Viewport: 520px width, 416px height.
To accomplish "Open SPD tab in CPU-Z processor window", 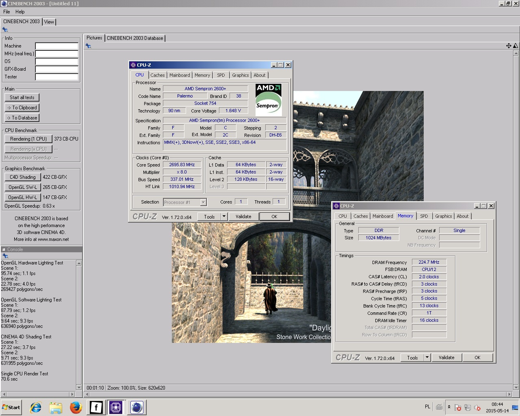I will point(221,75).
